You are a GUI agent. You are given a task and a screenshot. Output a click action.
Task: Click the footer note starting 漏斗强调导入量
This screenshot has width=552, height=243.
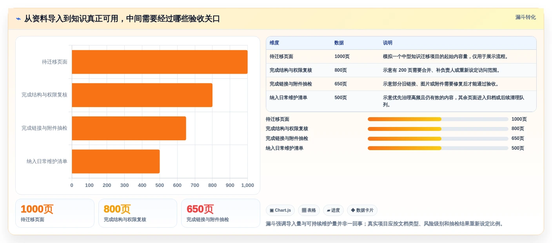pyautogui.click(x=385, y=224)
